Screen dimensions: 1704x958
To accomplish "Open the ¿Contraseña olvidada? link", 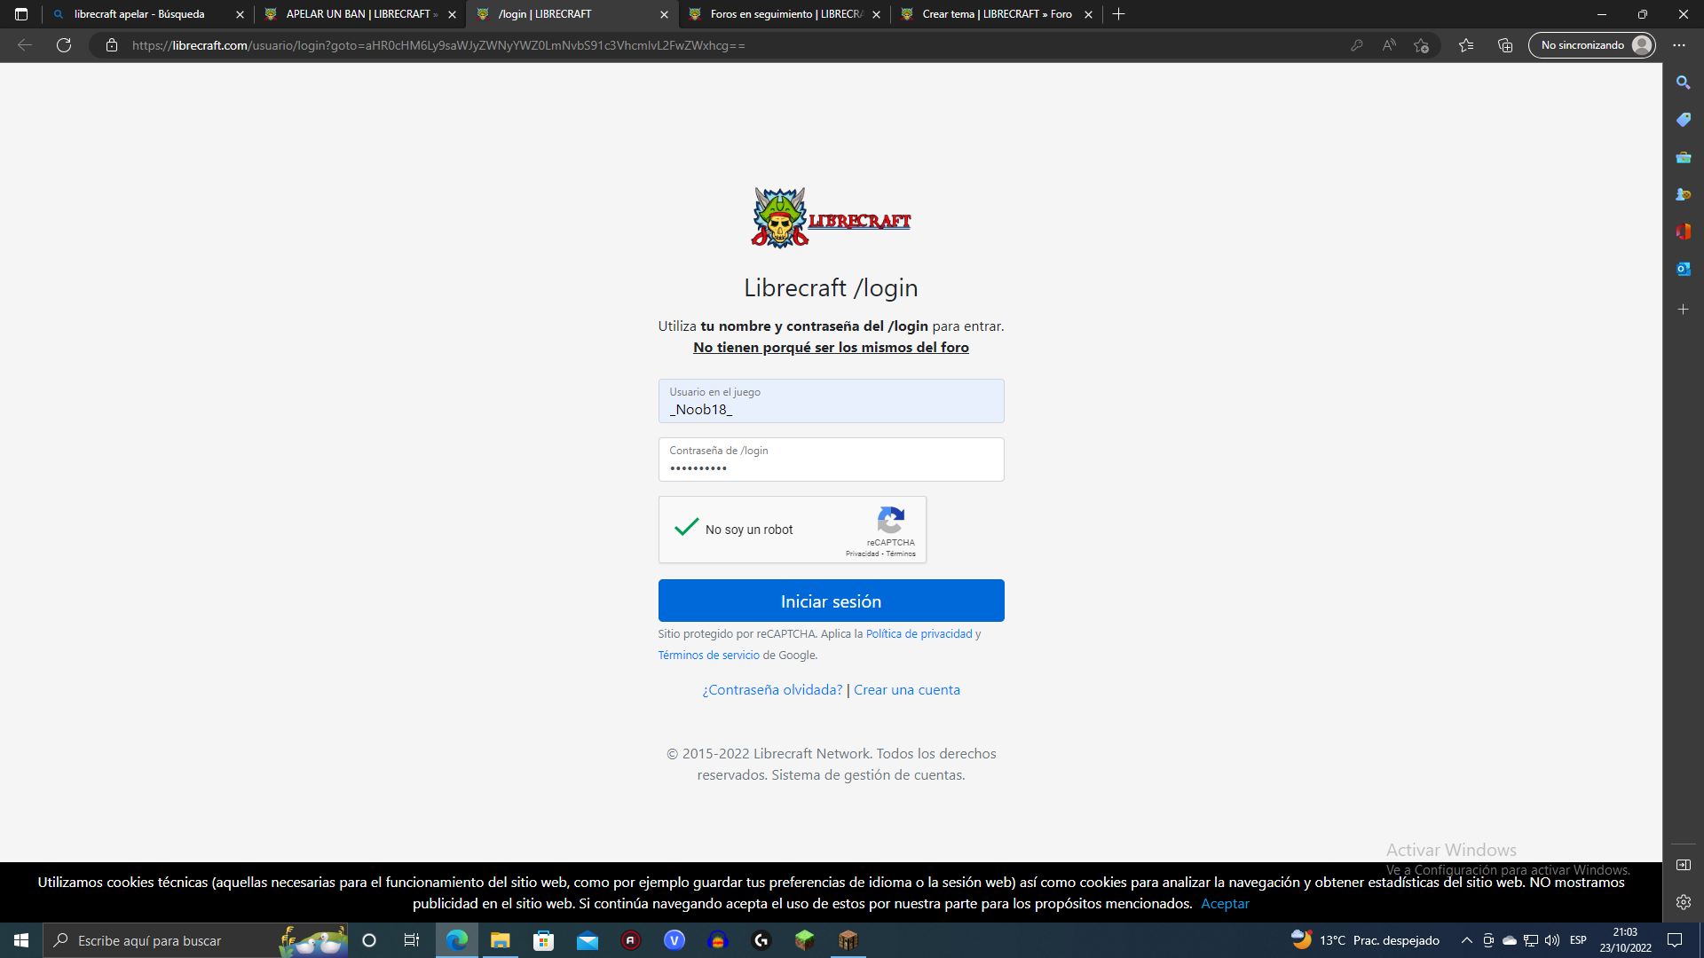I will (x=772, y=689).
